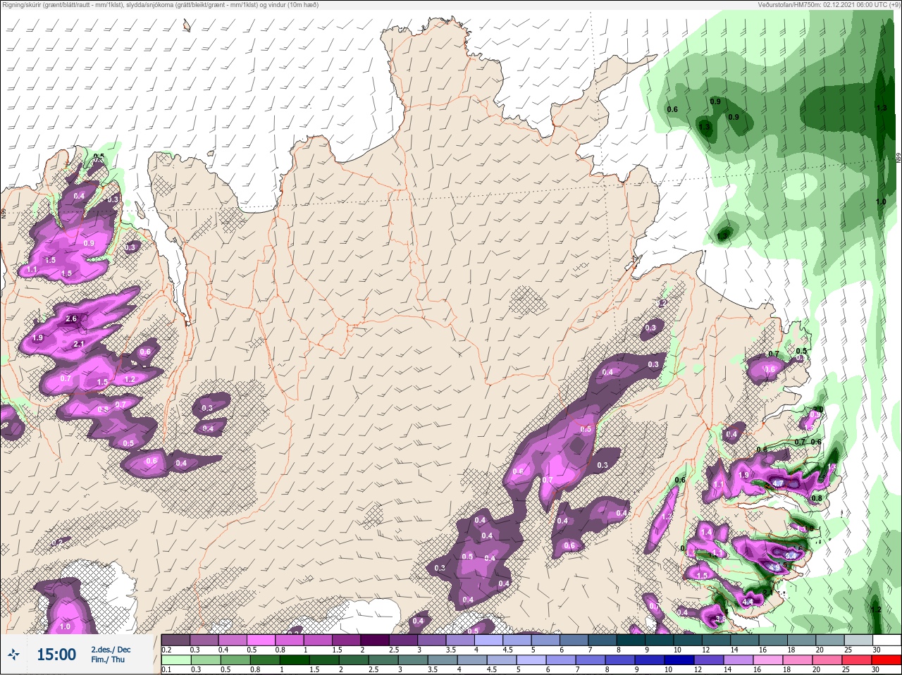Click the 15:00 forecast time display
Screen dimensions: 902x675
coord(56,655)
